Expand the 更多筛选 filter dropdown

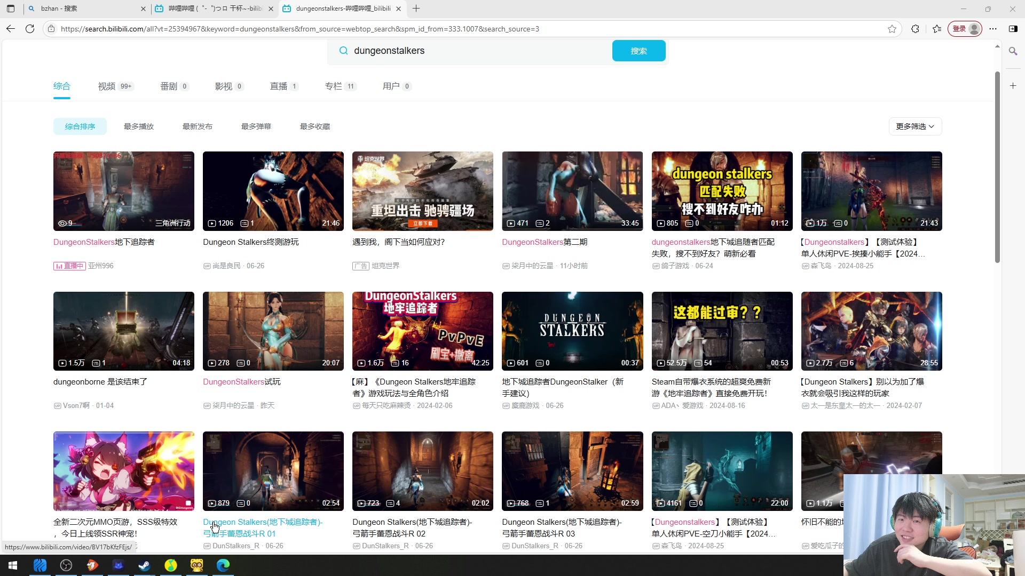(x=915, y=126)
